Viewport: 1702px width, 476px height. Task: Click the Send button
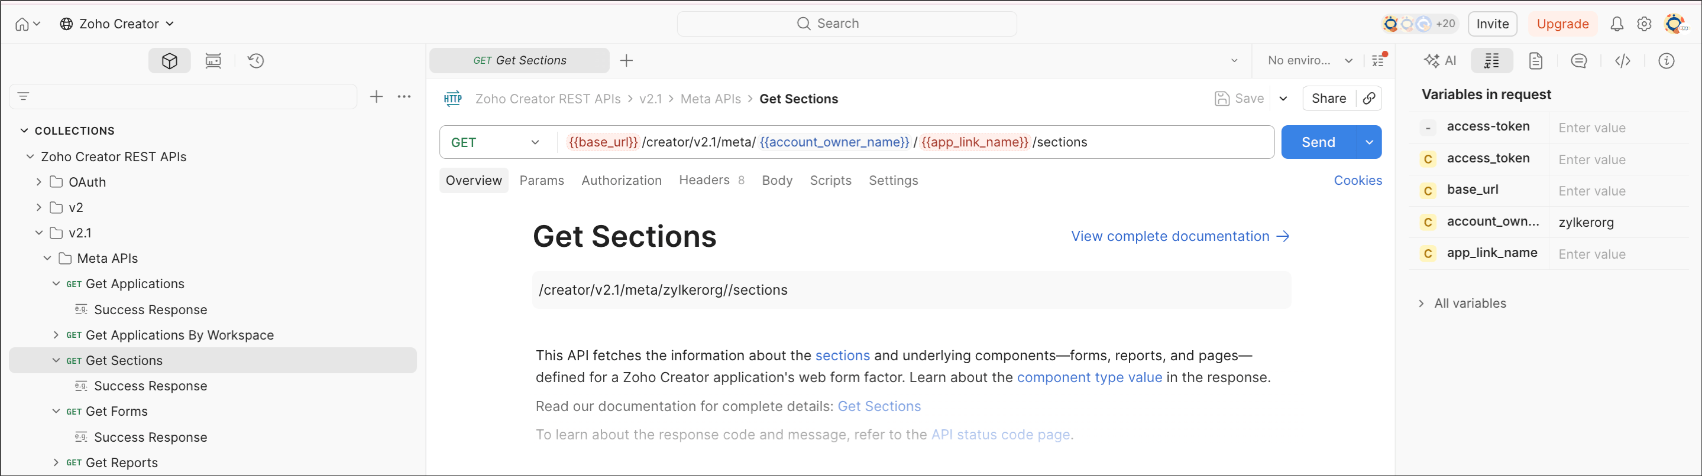point(1318,142)
